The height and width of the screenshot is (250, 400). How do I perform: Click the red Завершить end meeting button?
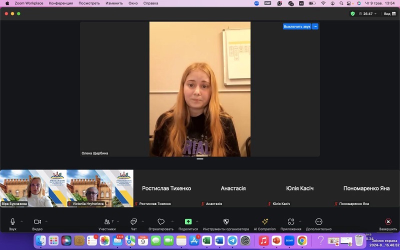388,221
